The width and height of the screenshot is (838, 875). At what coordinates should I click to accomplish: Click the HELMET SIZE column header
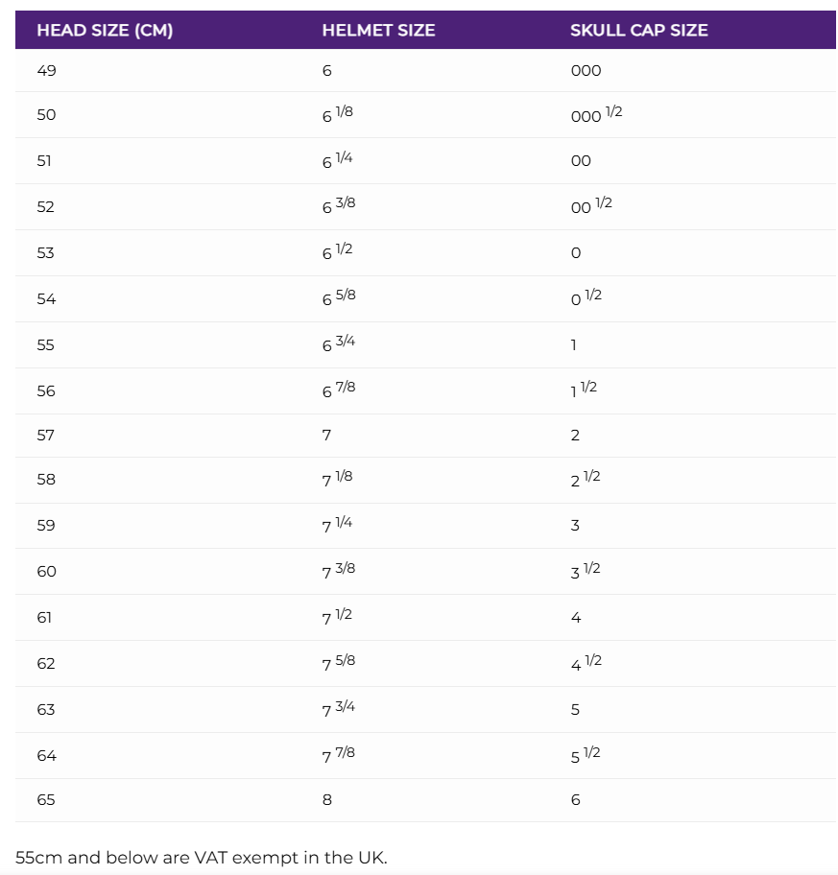tap(378, 30)
